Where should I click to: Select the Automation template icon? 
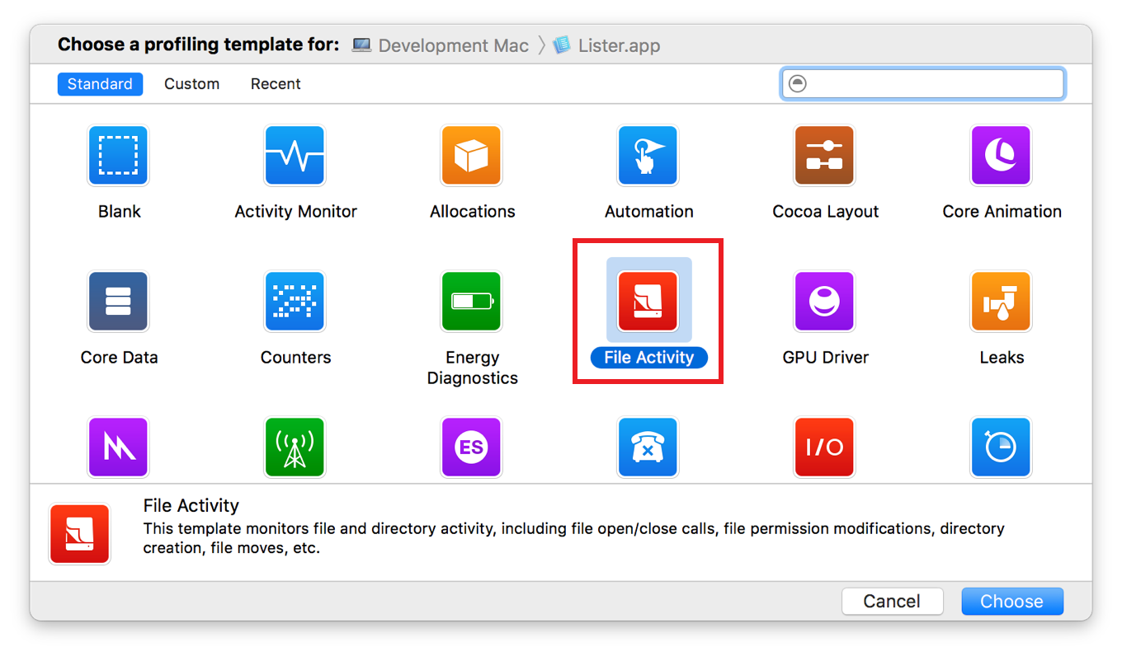[648, 155]
